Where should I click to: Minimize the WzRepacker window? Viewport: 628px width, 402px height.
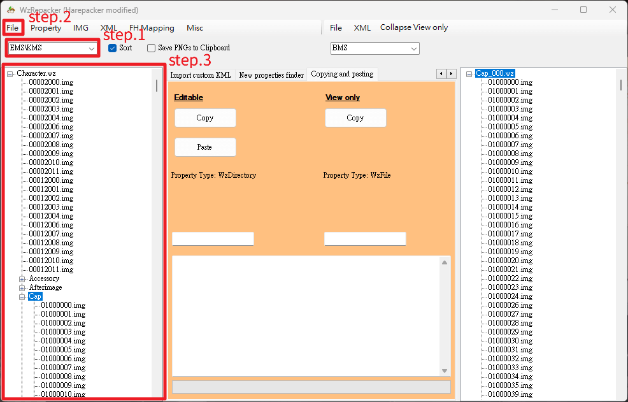pyautogui.click(x=555, y=10)
